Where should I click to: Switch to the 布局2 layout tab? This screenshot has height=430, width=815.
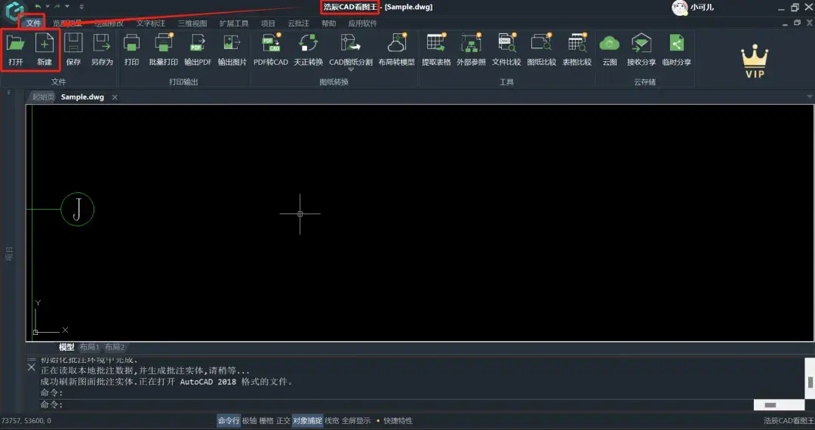coord(115,347)
